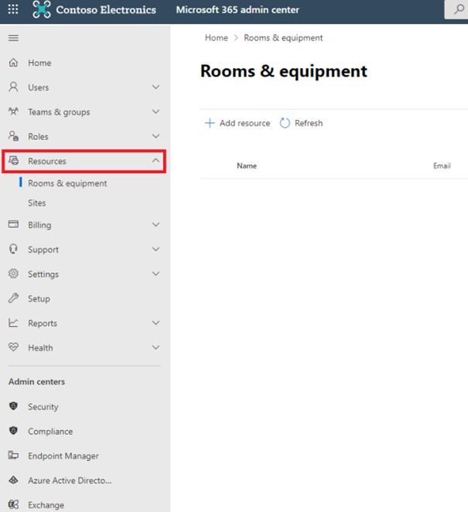Image resolution: width=468 pixels, height=512 pixels.
Task: Open the app launcher waffle icon
Action: coord(13,9)
